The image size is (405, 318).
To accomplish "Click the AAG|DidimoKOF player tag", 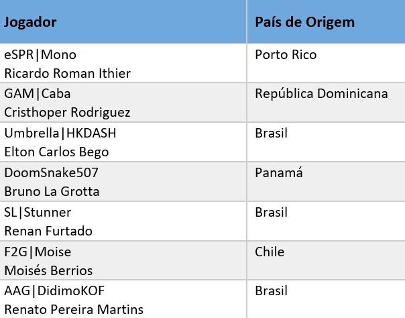I will tap(54, 290).
